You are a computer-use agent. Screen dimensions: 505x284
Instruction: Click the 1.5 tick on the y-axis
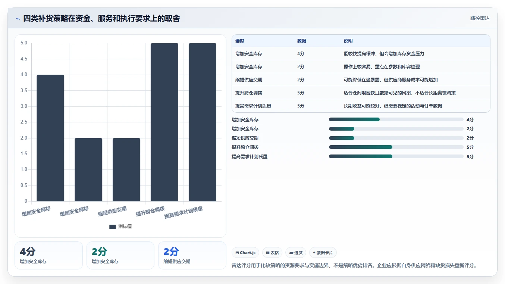pos(24,154)
